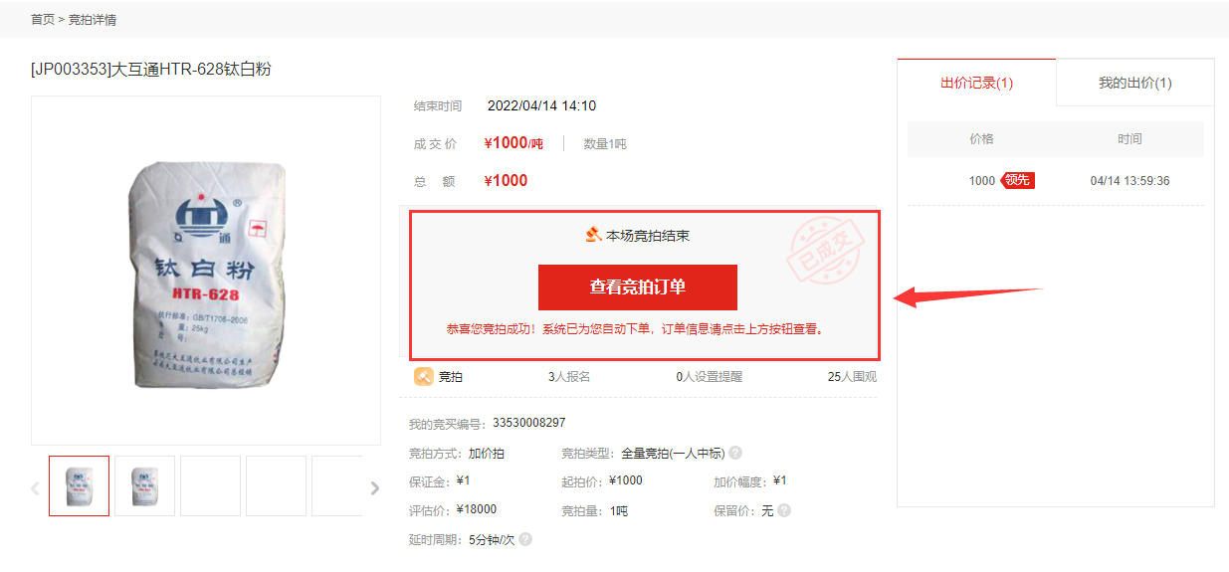Image resolution: width=1229 pixels, height=572 pixels.
Task: Click the gavel icon next to 本场竞拍结束
Action: coord(593,235)
